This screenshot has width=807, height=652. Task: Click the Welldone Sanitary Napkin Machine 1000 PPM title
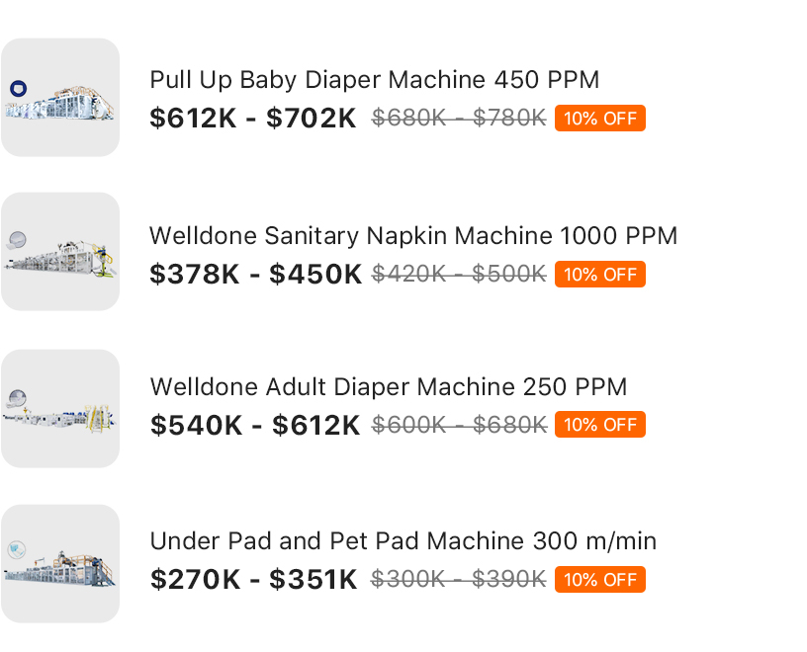[413, 236]
